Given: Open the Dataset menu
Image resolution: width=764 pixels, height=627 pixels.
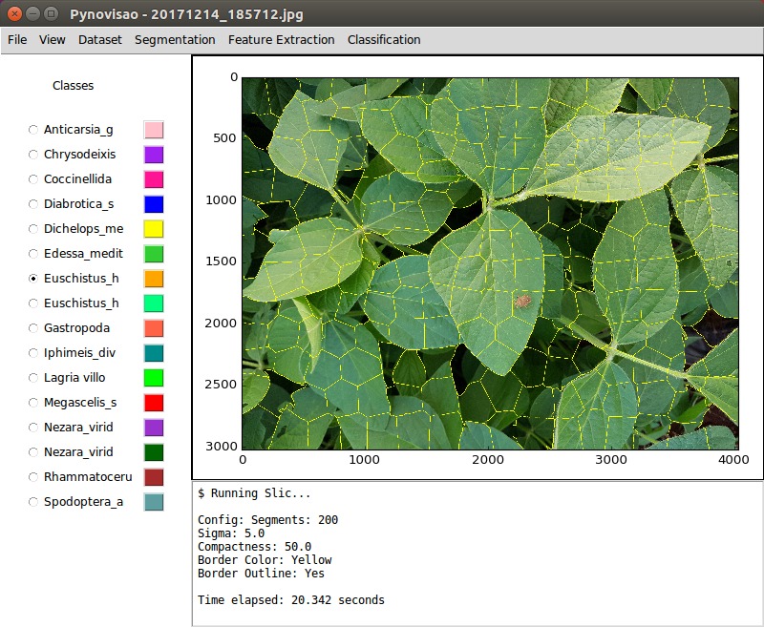Looking at the screenshot, I should coord(100,40).
